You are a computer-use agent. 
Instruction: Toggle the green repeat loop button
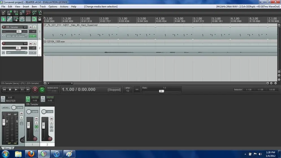point(42,90)
